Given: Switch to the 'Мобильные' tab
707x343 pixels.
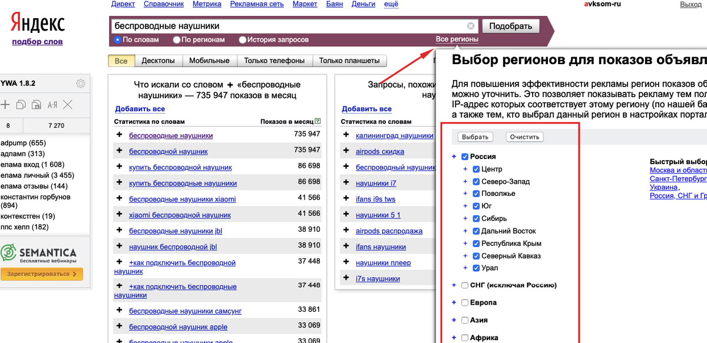Looking at the screenshot, I should click(209, 61).
